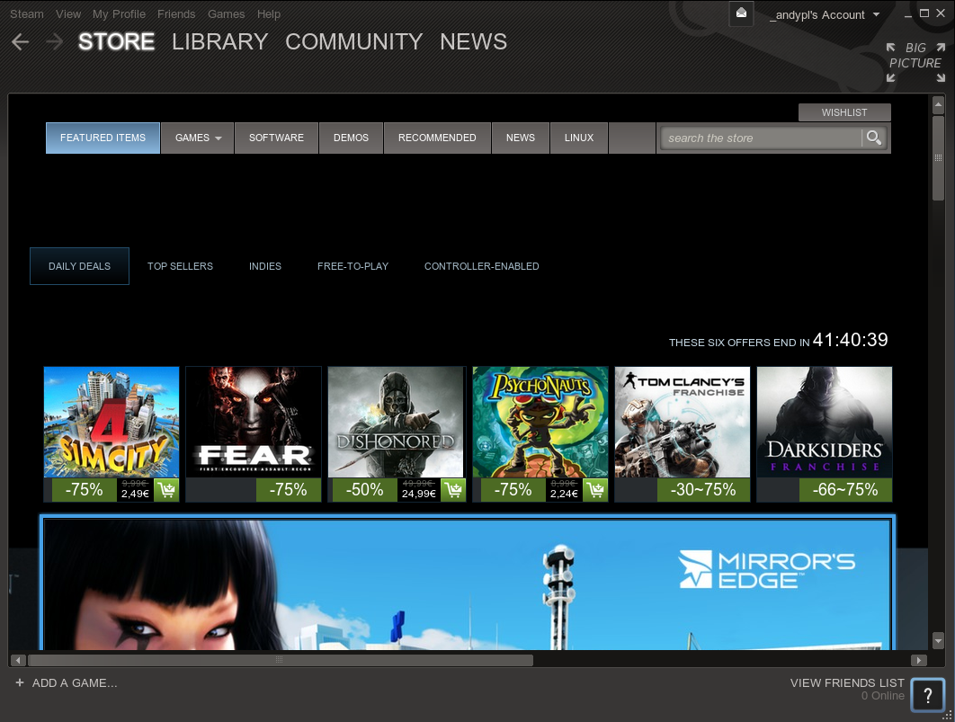This screenshot has height=722, width=955.
Task: Open the Mirror's Edge featured banner
Action: pyautogui.click(x=468, y=584)
